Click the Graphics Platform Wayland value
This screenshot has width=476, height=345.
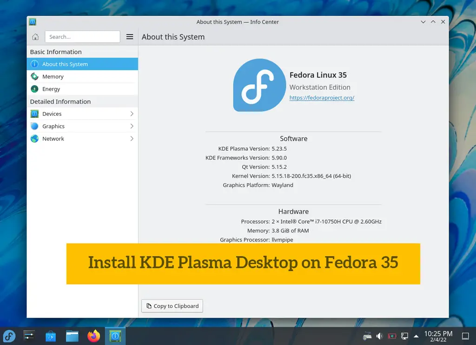282,185
